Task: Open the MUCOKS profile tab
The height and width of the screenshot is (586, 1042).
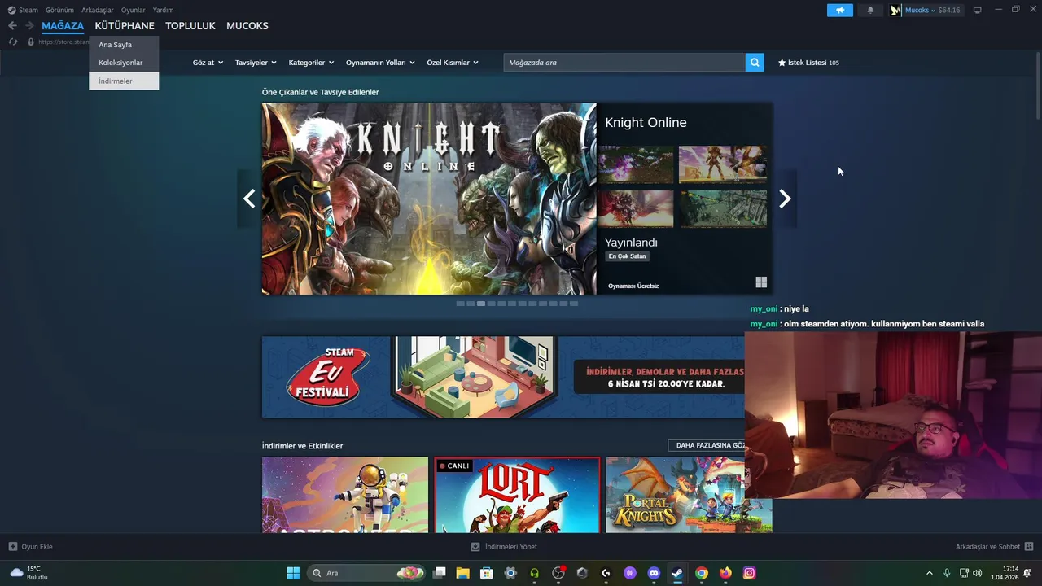Action: point(247,26)
